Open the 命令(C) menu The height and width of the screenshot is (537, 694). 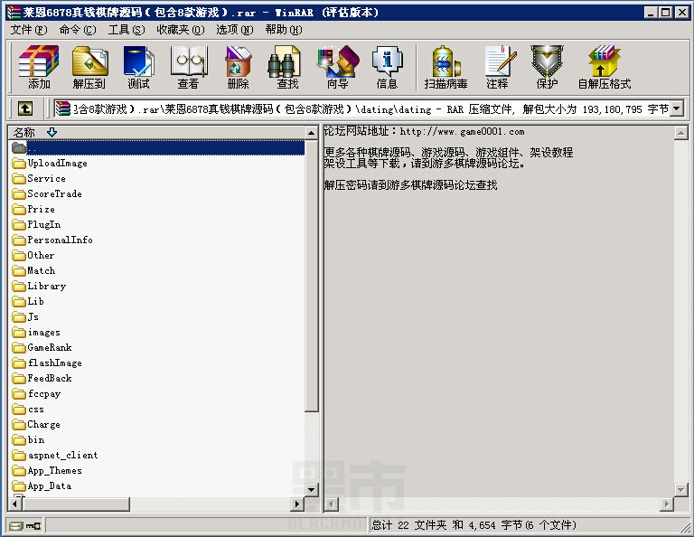coord(78,30)
